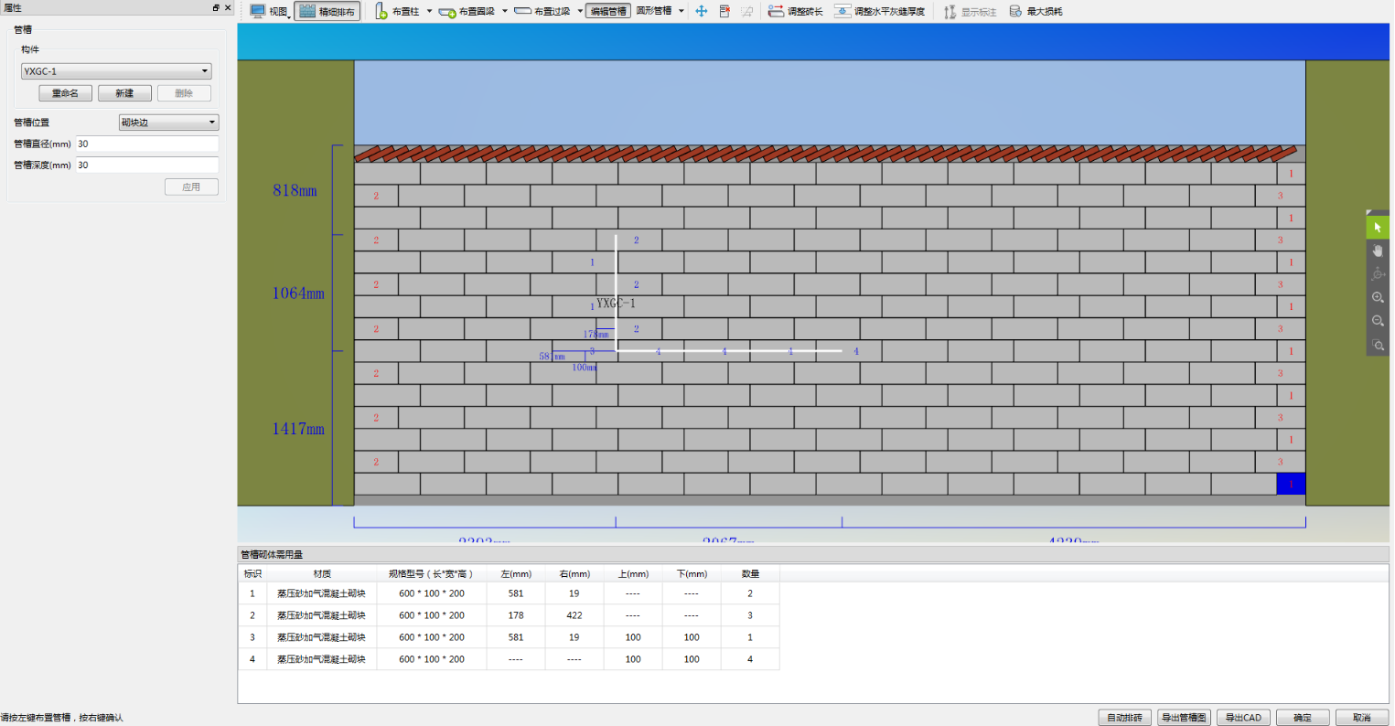Select the 布置柱 column tool

(x=397, y=11)
